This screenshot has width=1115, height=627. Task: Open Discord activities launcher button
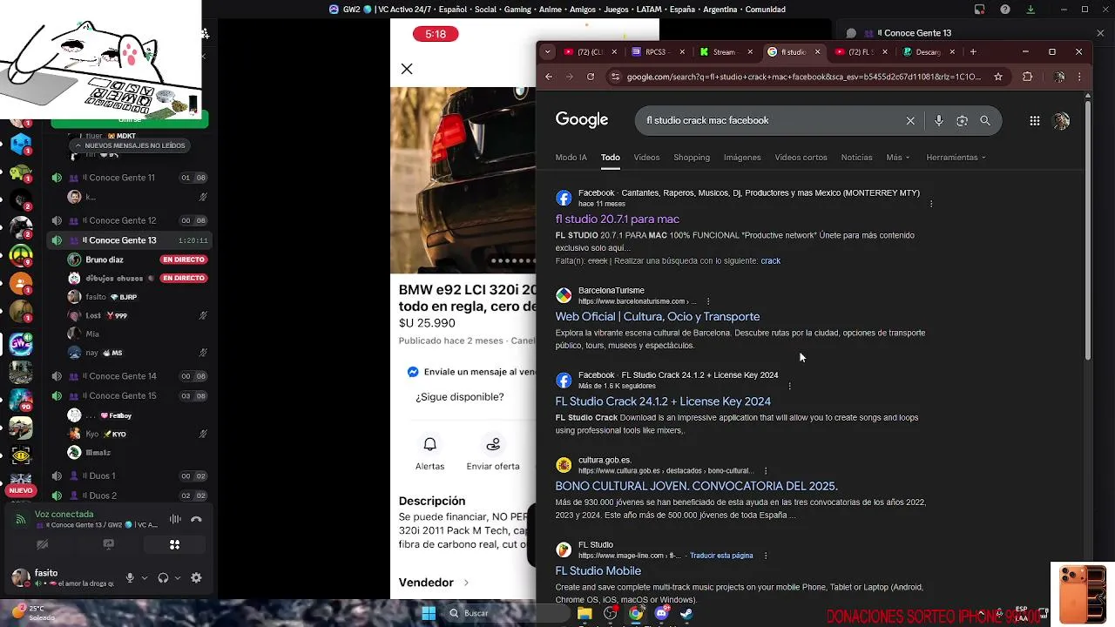point(175,545)
